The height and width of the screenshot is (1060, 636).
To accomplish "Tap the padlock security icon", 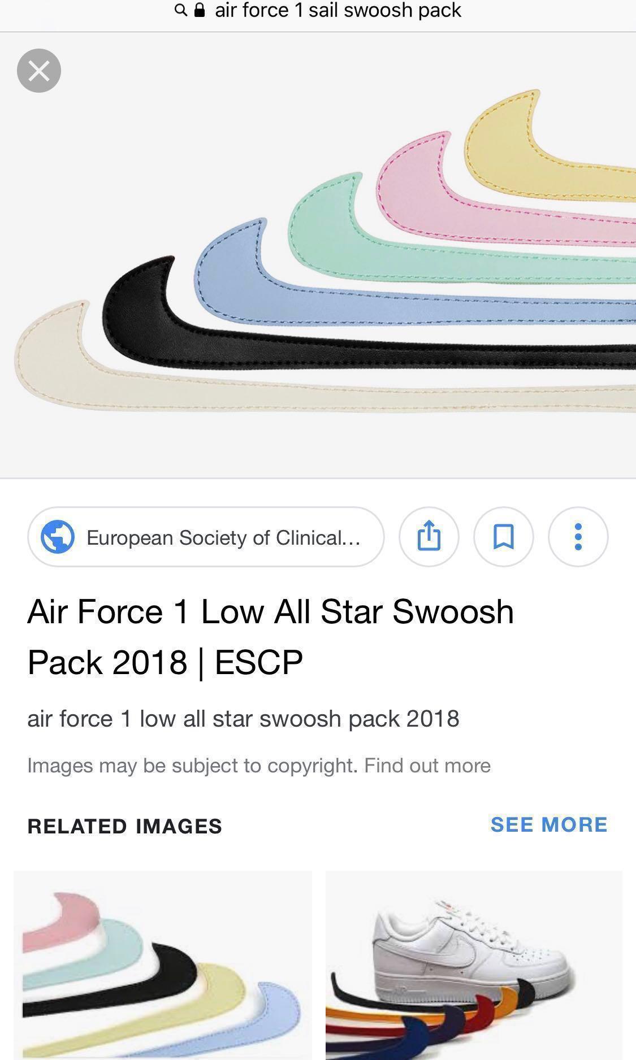I will pos(199,10).
